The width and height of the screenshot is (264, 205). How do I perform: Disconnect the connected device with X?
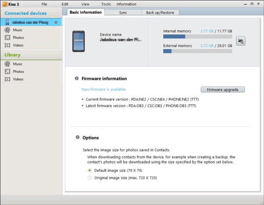(56, 22)
